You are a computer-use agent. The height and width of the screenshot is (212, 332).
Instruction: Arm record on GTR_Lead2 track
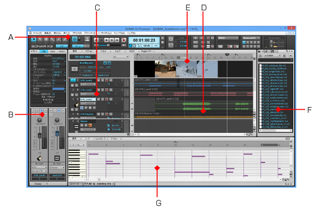click(x=107, y=90)
